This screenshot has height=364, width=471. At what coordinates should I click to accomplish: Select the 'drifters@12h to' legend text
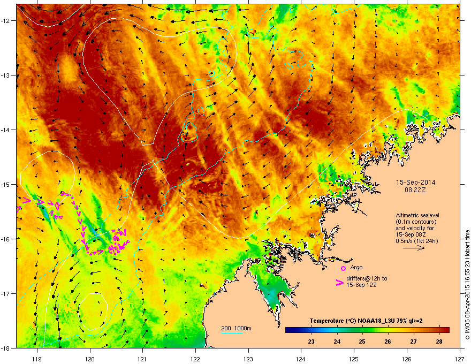tap(367, 278)
